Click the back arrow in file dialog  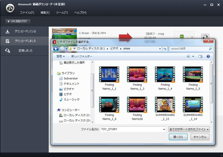coord(56,49)
